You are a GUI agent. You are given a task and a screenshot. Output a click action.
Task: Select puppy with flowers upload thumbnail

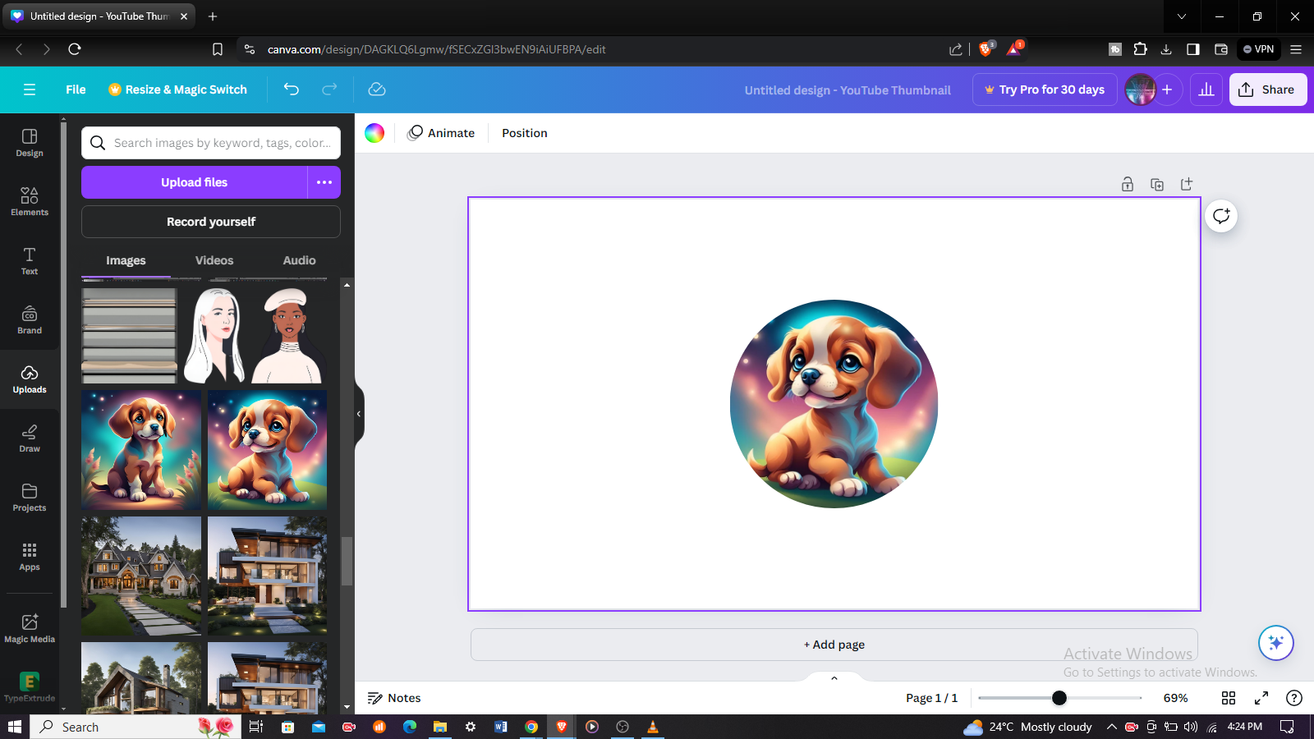click(x=141, y=450)
